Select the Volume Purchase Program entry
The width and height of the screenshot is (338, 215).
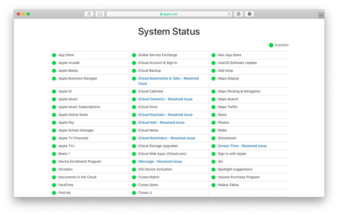[239, 177]
